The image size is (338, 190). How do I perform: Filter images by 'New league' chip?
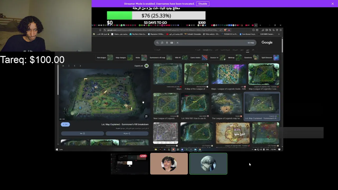pyautogui.click(x=105, y=58)
